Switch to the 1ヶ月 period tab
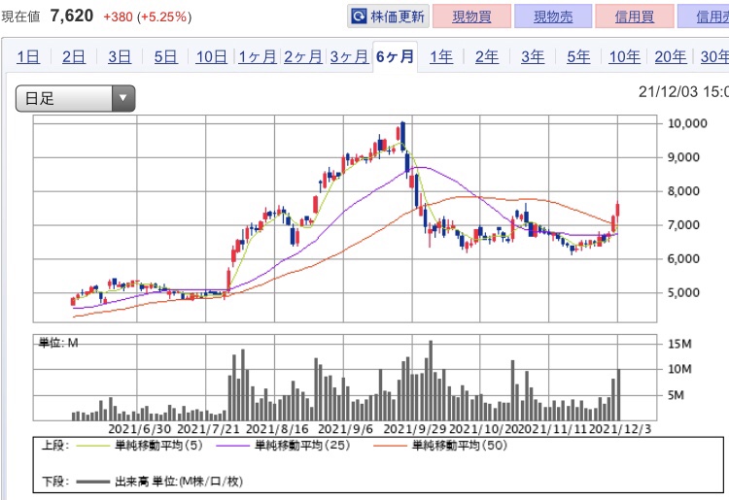 [258, 57]
